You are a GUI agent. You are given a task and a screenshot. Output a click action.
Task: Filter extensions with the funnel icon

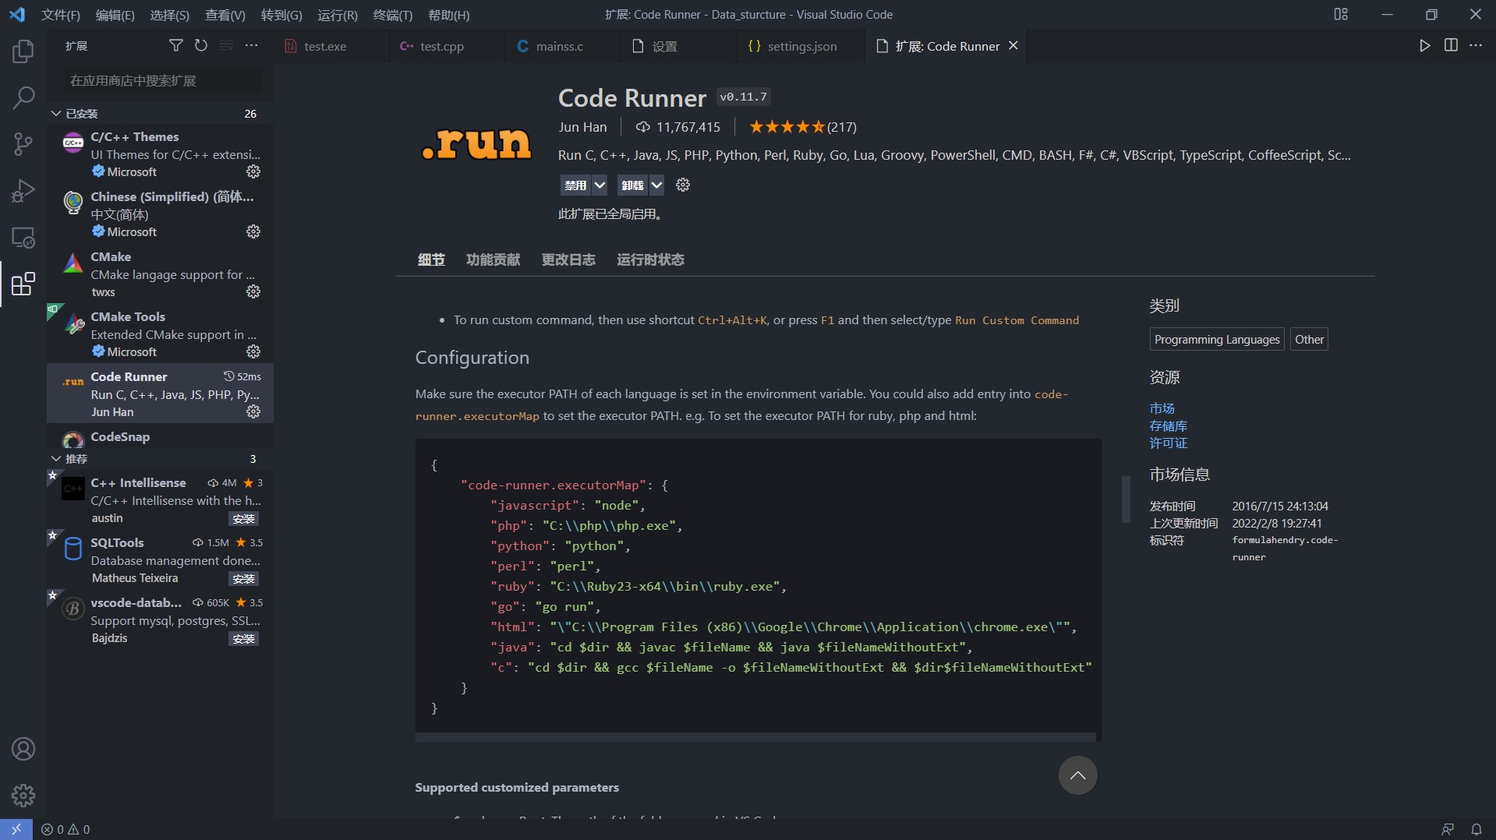(x=176, y=46)
